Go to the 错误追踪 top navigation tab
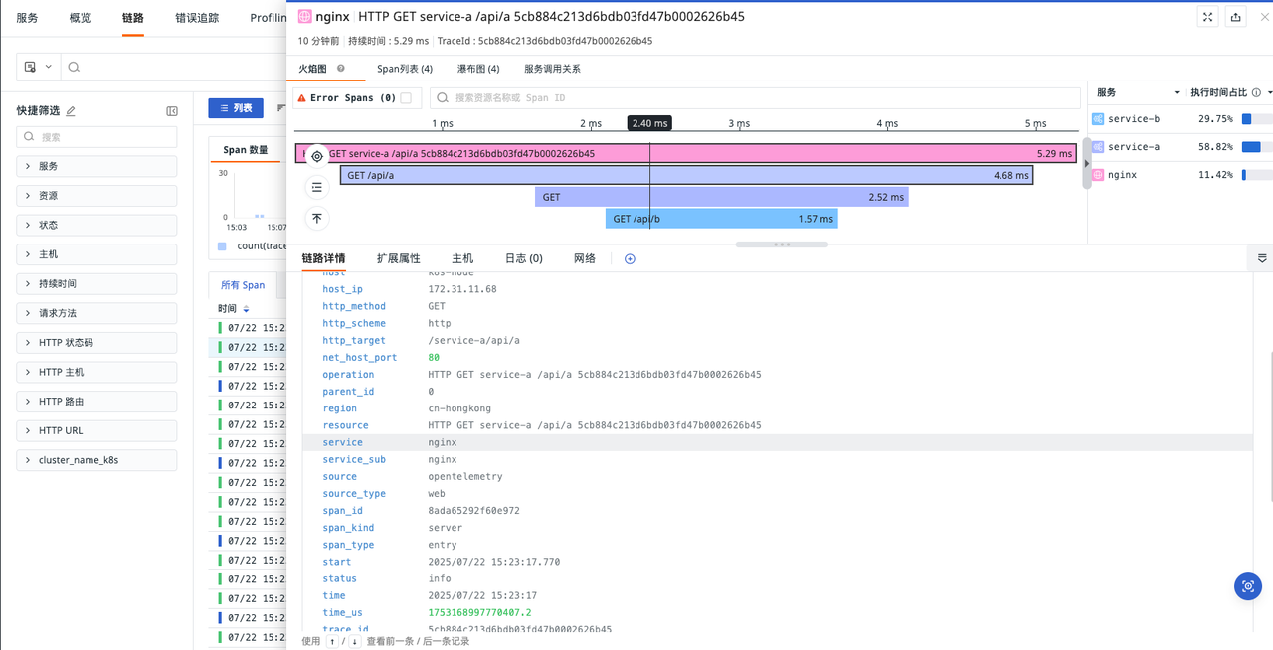Screen dimensions: 1273x650 tap(197, 18)
